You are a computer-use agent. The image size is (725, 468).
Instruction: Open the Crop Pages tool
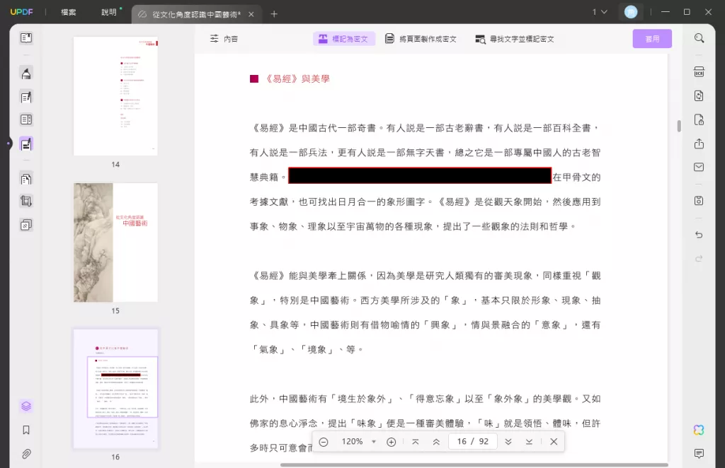click(26, 201)
